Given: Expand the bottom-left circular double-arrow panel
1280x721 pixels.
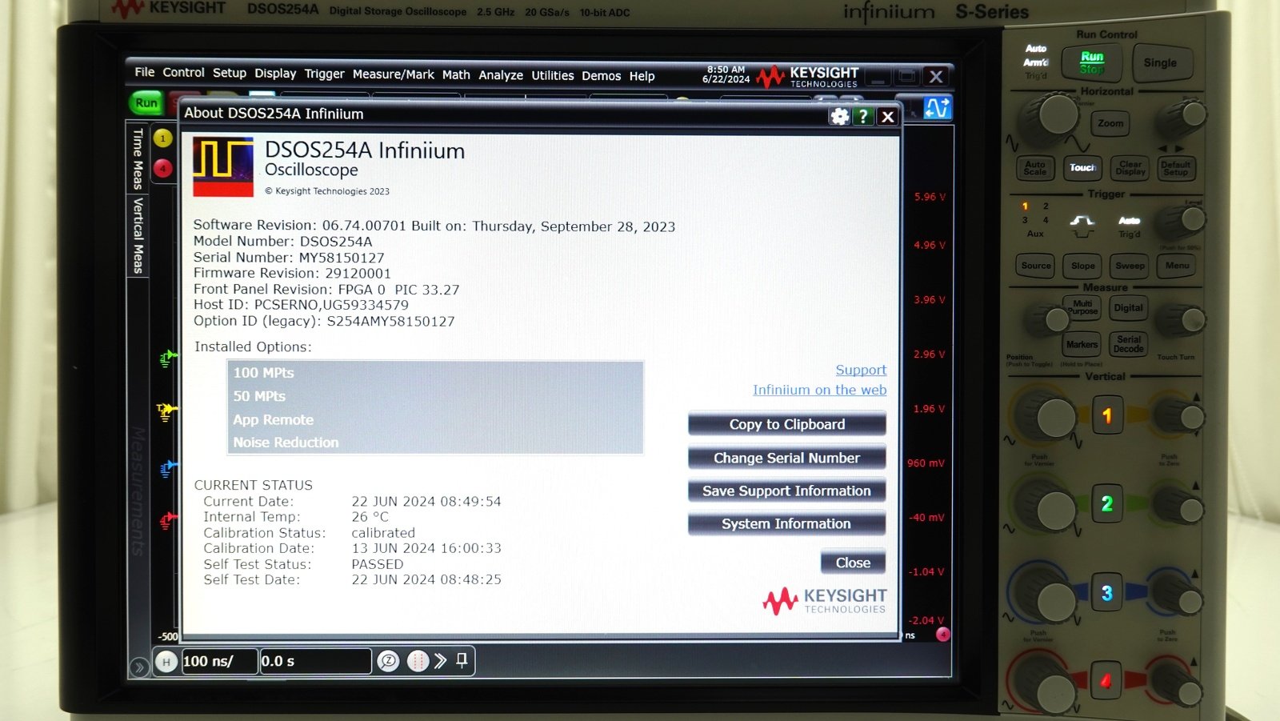Looking at the screenshot, I should 138,667.
